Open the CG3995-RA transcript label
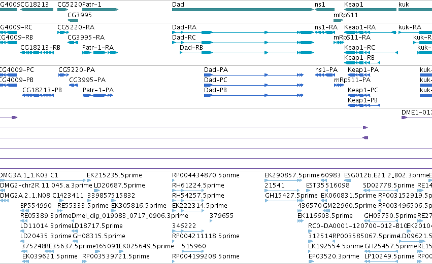Image resolution: width=432 pixels, height=264 pixels. 86,37
